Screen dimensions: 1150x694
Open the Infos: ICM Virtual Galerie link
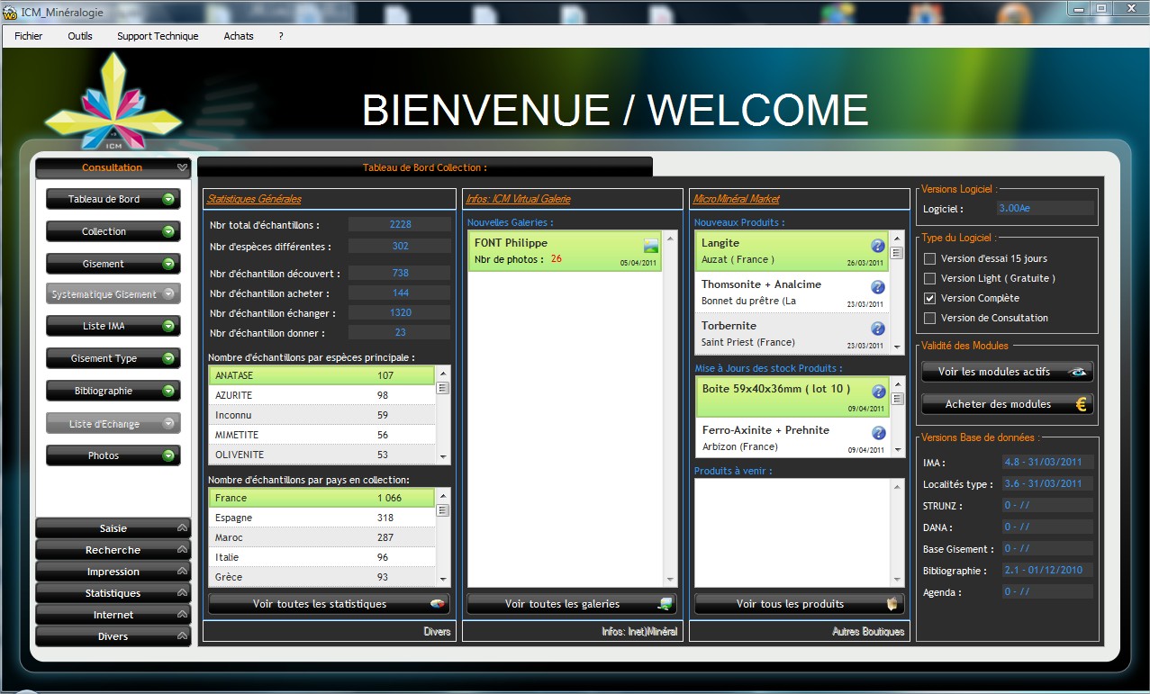point(518,199)
